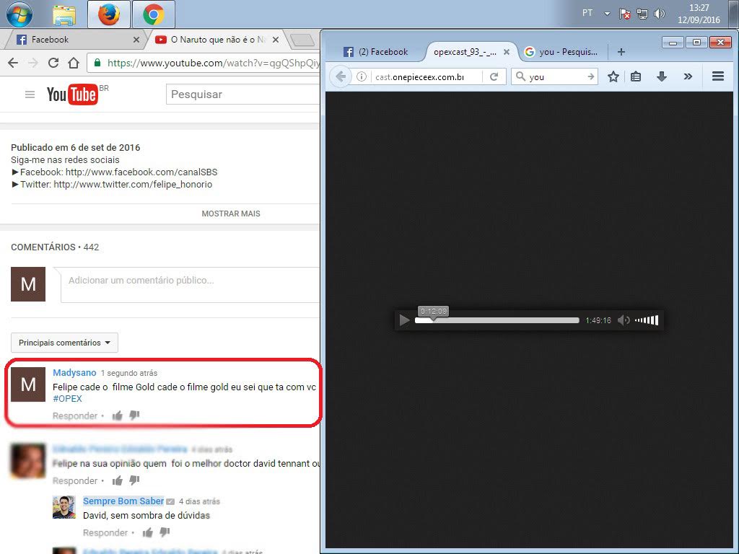Mute the audio player speaker icon
Viewport: 739px width, 554px height.
pos(624,320)
